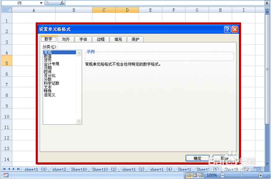Screen dimensions: 271x179
Task: Select column E header
Action: pyautogui.click(x=150, y=10)
